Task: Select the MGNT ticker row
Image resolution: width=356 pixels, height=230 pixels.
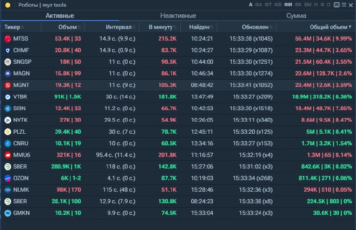Action: (178, 85)
